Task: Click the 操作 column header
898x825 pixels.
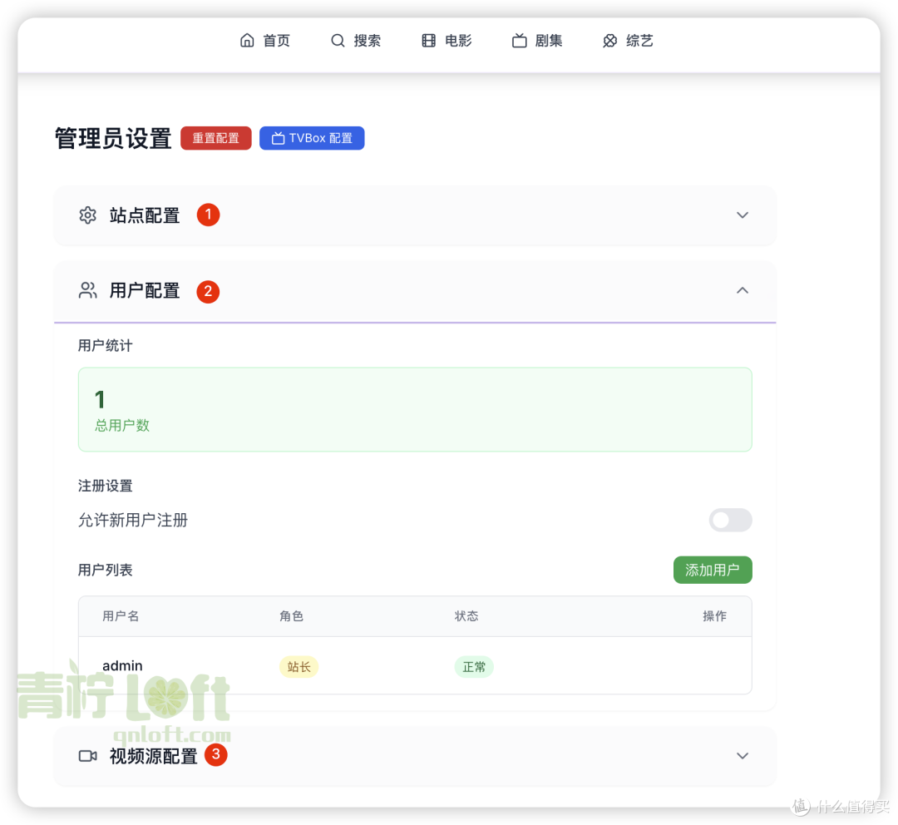Action: [x=714, y=616]
